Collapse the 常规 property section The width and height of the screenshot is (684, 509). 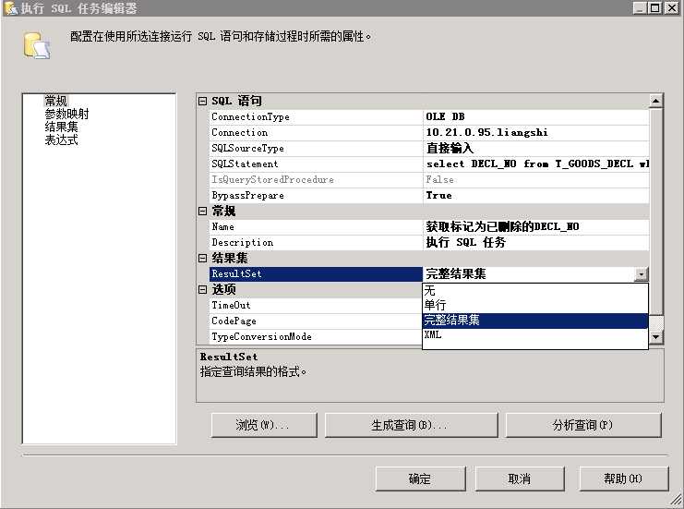(x=202, y=212)
